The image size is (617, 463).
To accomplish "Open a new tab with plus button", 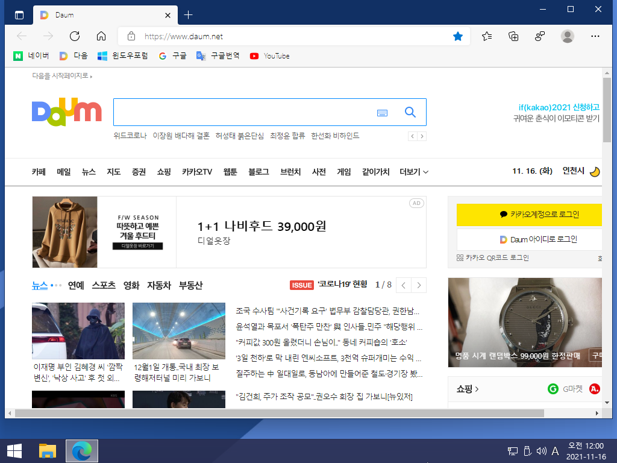I will coord(188,15).
